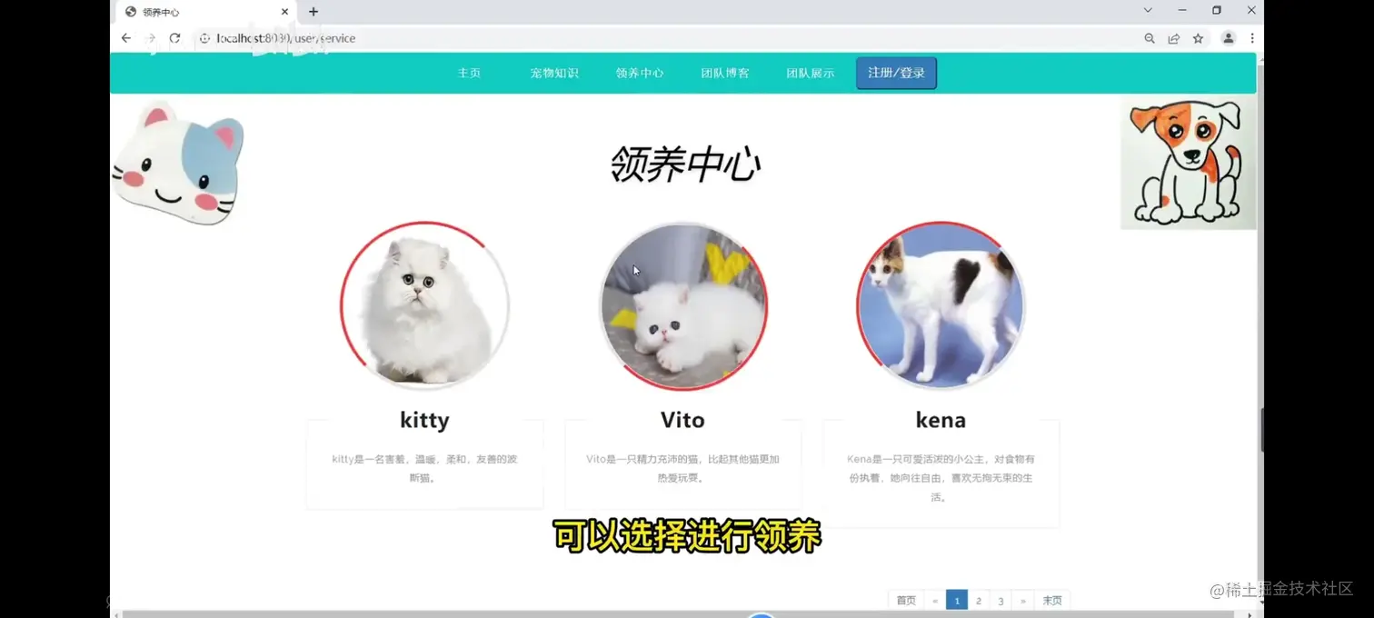Click the site info icon in address bar
The image size is (1374, 618).
(204, 38)
